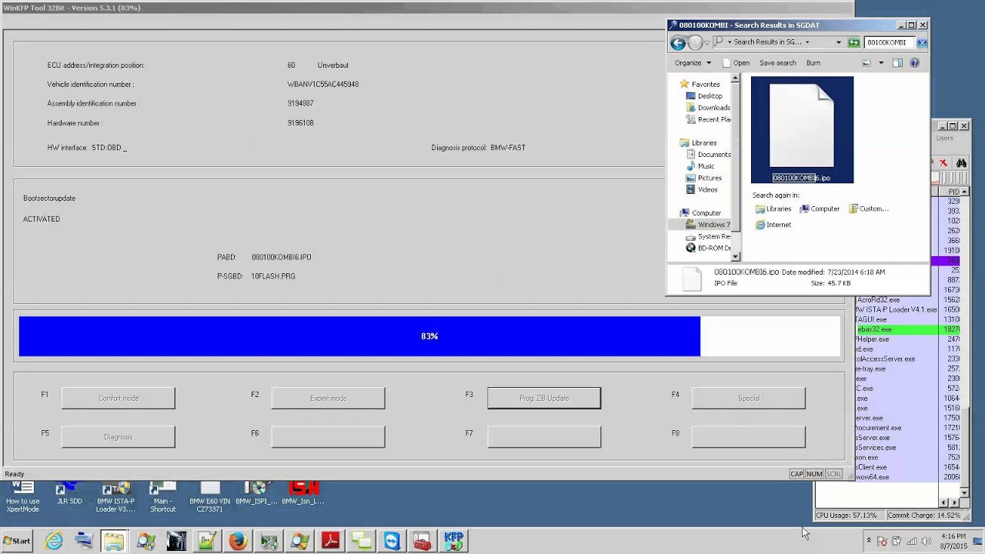
Task: Select the 080100KOMBI6.ipo file thumbnail
Action: tap(802, 129)
